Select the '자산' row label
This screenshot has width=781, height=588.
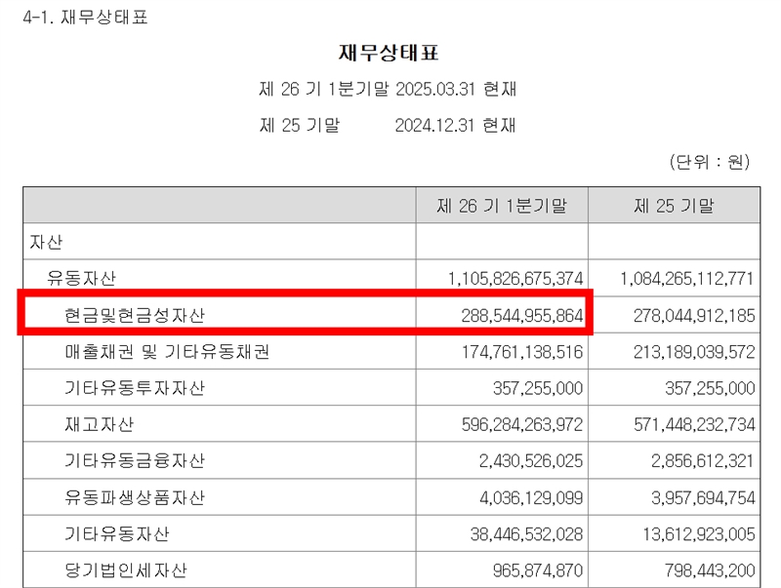tap(46, 242)
